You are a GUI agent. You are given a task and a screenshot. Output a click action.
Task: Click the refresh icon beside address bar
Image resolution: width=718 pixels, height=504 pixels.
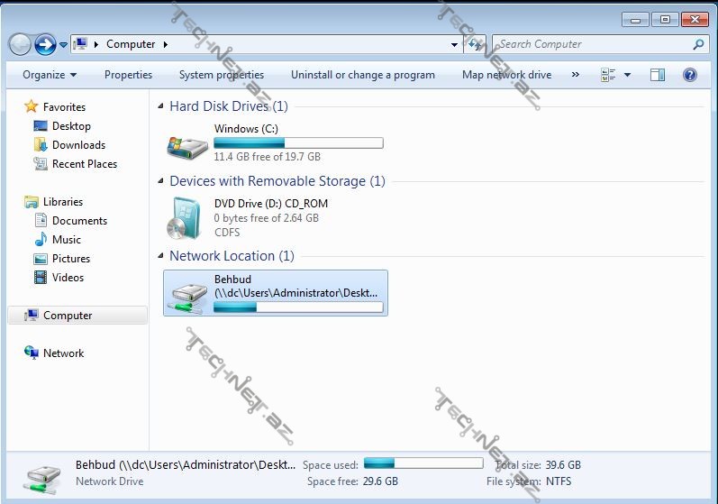(477, 44)
